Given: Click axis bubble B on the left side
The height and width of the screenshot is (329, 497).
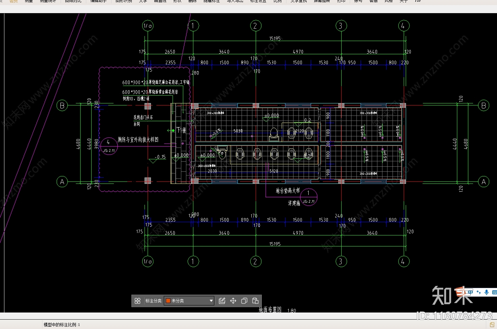Looking at the screenshot, I should point(62,105).
